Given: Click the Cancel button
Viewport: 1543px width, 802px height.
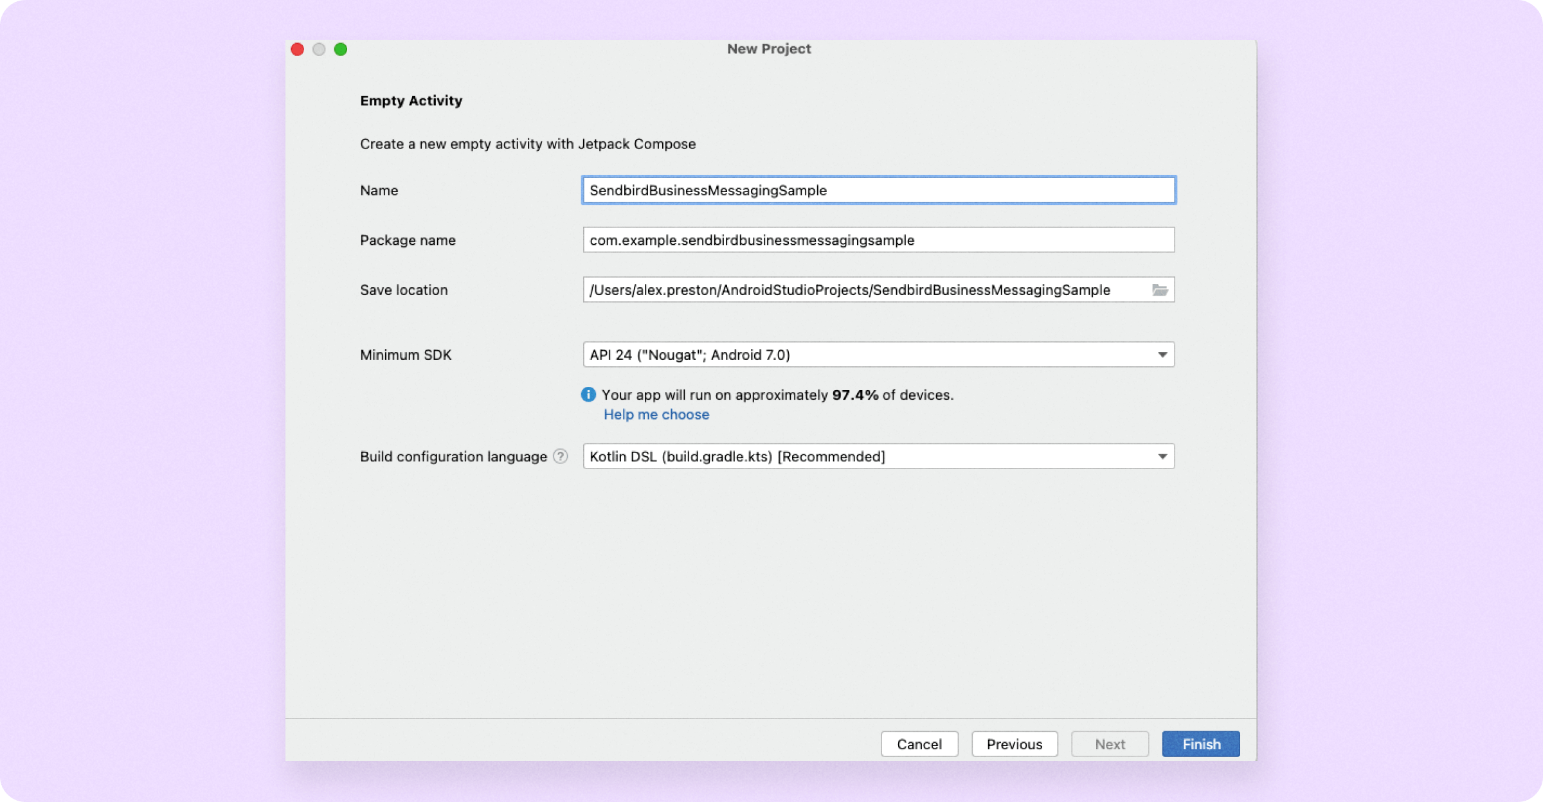Looking at the screenshot, I should (919, 744).
